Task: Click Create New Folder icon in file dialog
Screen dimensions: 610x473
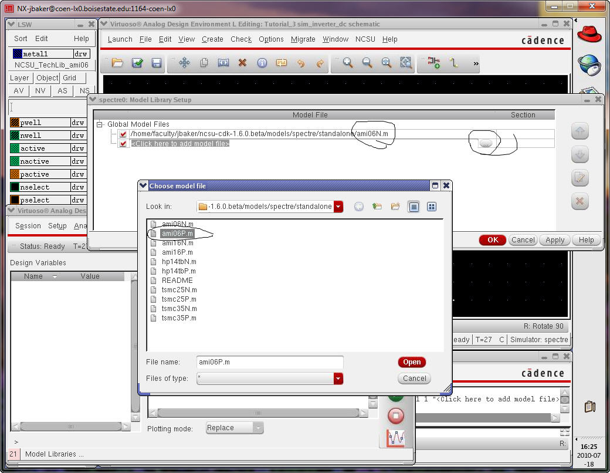Action: [x=395, y=207]
